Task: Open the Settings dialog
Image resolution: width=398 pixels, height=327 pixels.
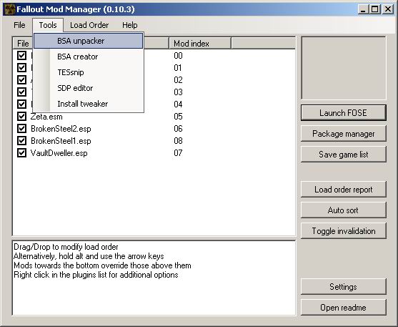Action: point(344,287)
